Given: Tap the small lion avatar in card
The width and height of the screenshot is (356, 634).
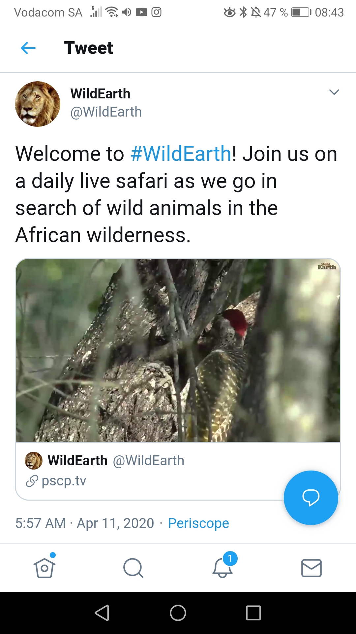Looking at the screenshot, I should [34, 461].
